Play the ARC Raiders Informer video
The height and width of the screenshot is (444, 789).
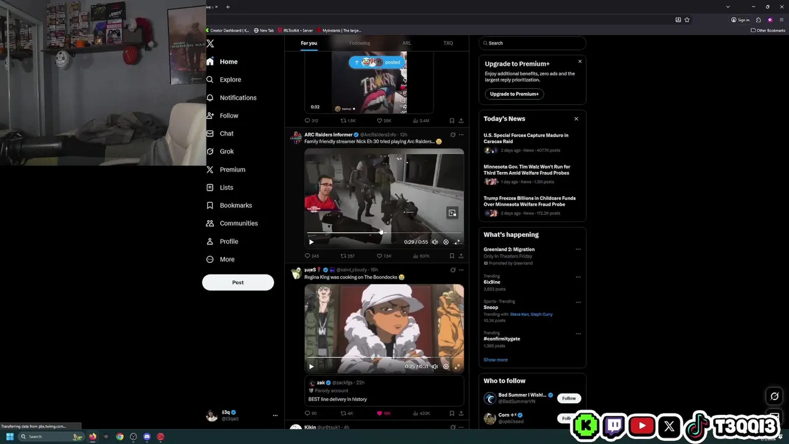coord(311,242)
